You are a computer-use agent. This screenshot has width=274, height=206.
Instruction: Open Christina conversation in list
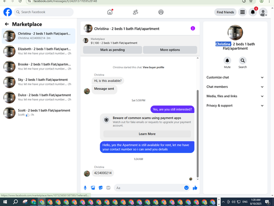(38, 36)
